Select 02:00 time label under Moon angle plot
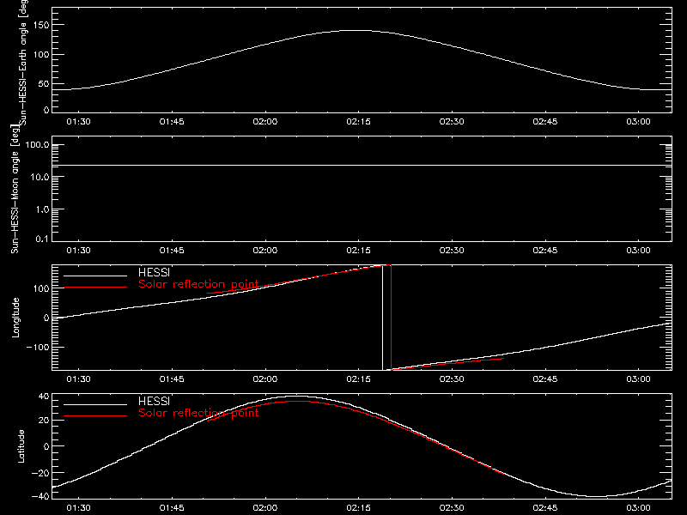 [265, 250]
